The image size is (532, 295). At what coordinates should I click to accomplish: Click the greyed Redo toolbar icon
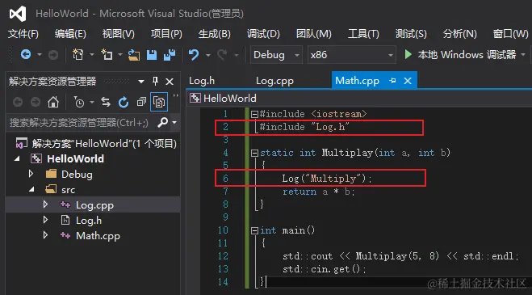(x=222, y=55)
